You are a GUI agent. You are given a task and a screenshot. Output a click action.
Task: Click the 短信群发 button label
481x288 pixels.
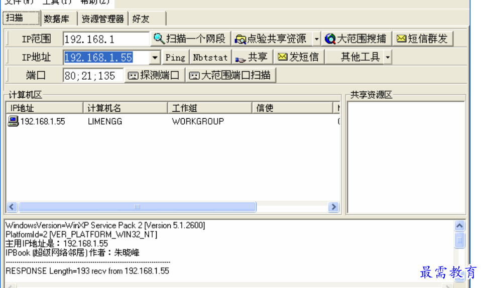click(428, 39)
